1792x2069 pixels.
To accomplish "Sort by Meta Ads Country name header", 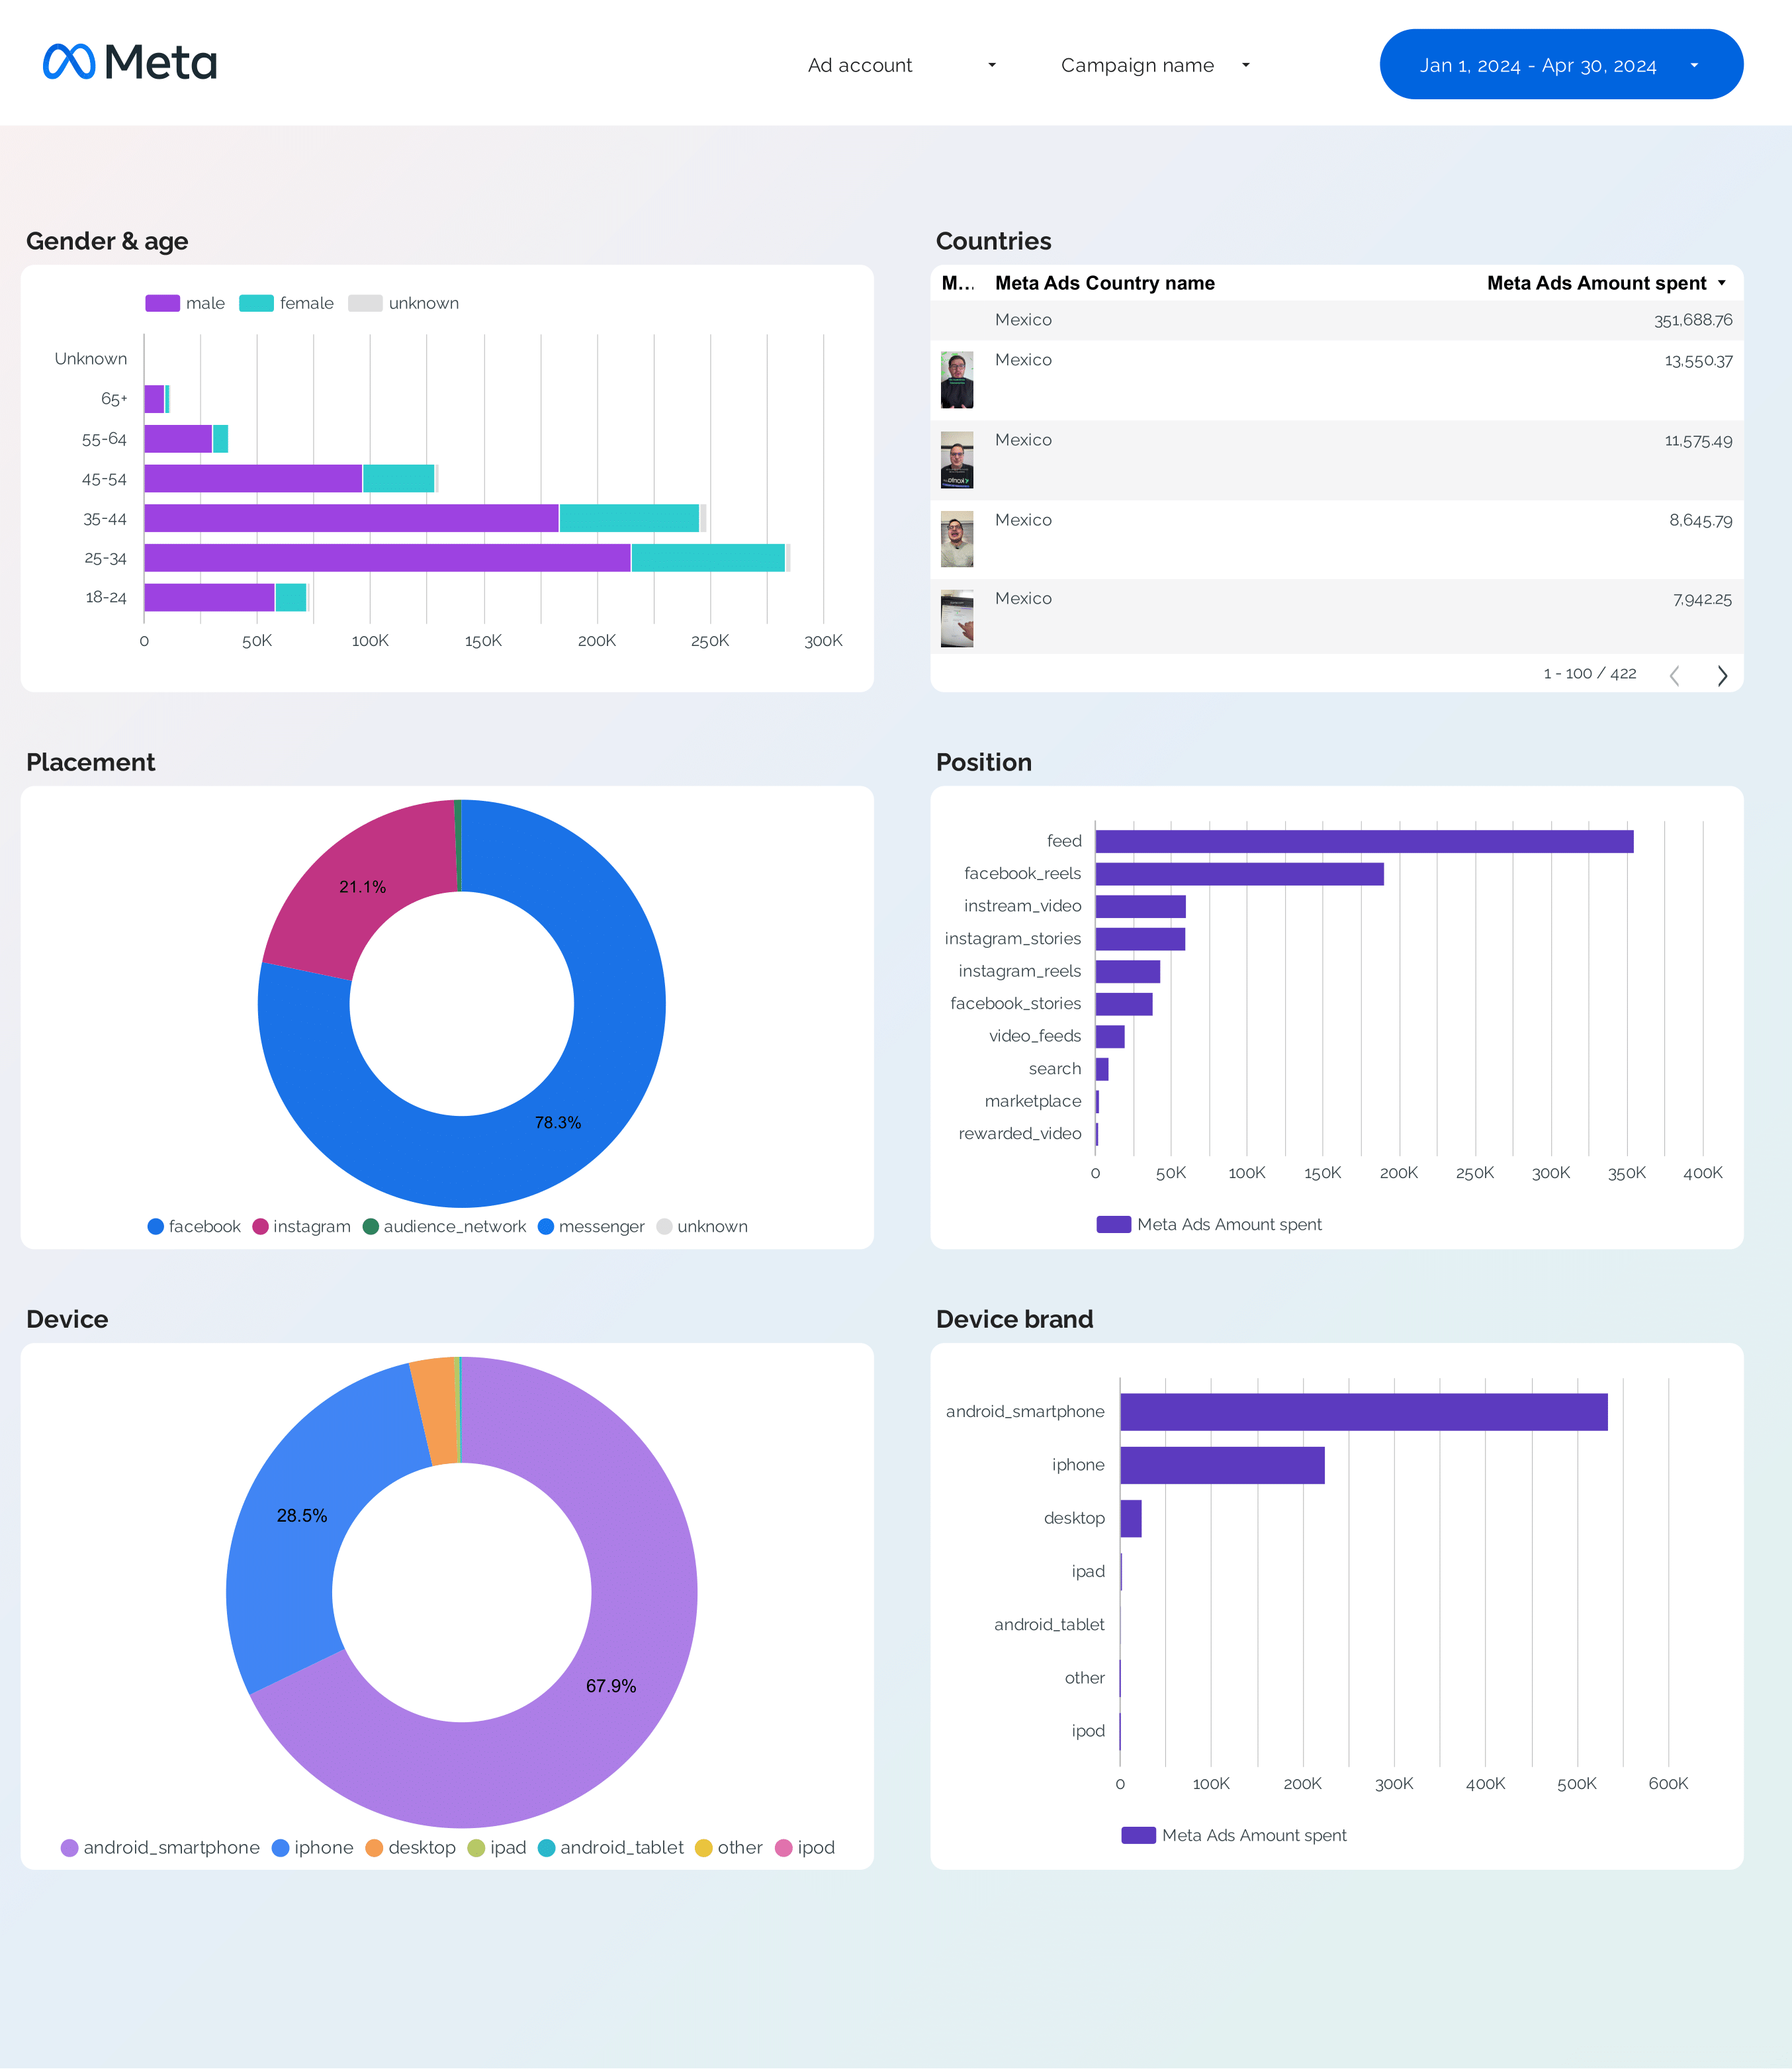I will [1104, 283].
